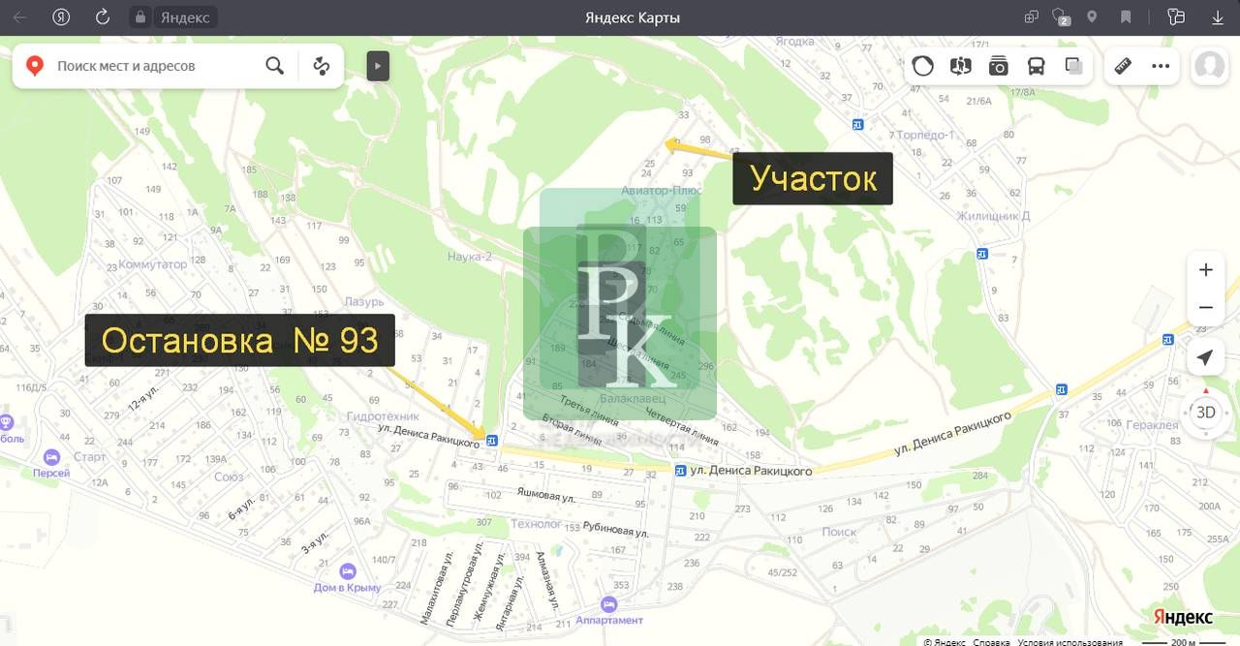Viewport: 1240px width, 646px height.
Task: Click the bus stop icon near ул. Дениса Ракицкого 4
Action: coord(491,441)
